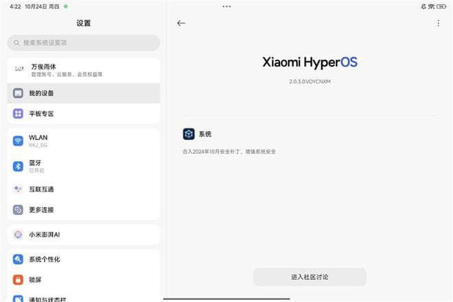
Task: Select the 我的设备 icon
Action: click(x=19, y=93)
